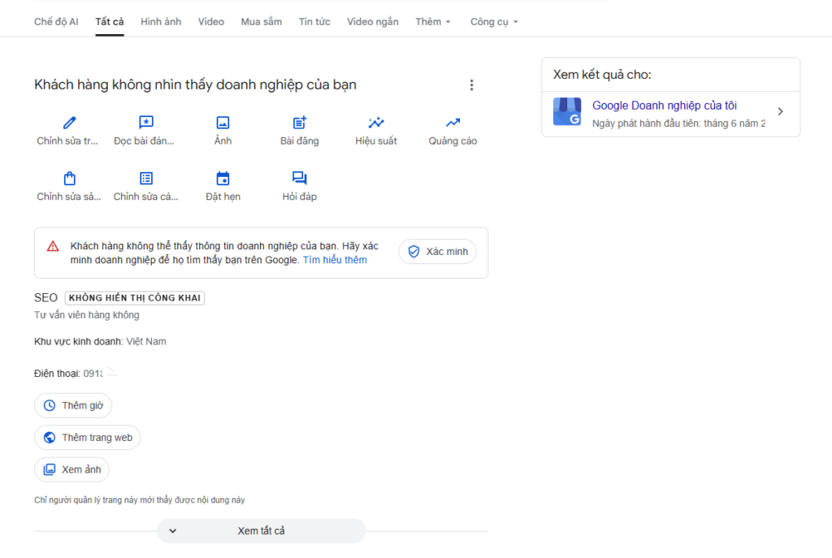Click the Ảnh photo icon
832x558 pixels.
point(223,123)
